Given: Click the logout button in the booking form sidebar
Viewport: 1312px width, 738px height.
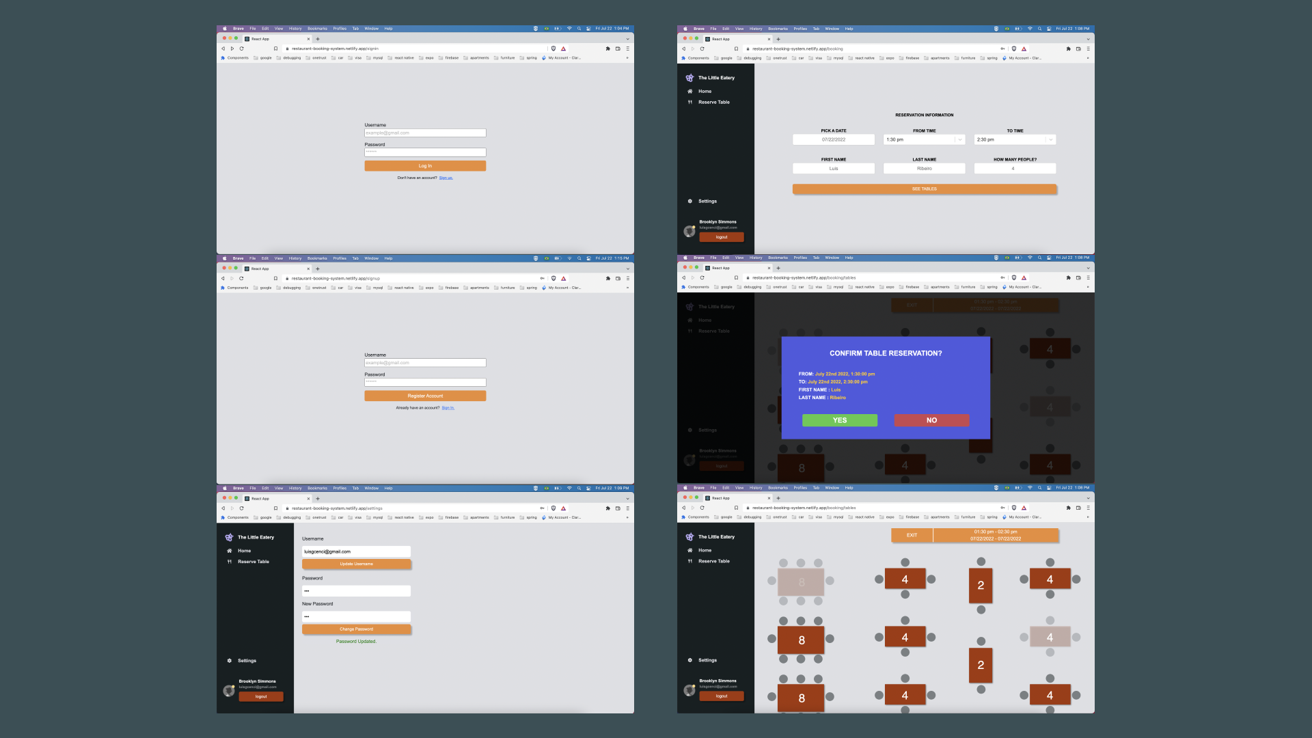Looking at the screenshot, I should point(722,237).
